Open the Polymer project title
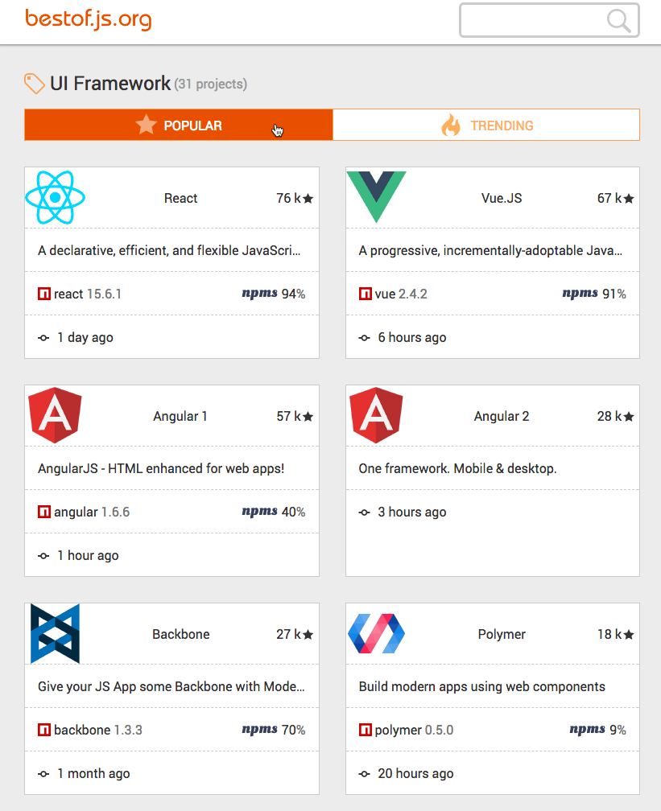Viewport: 661px width, 811px height. (502, 634)
